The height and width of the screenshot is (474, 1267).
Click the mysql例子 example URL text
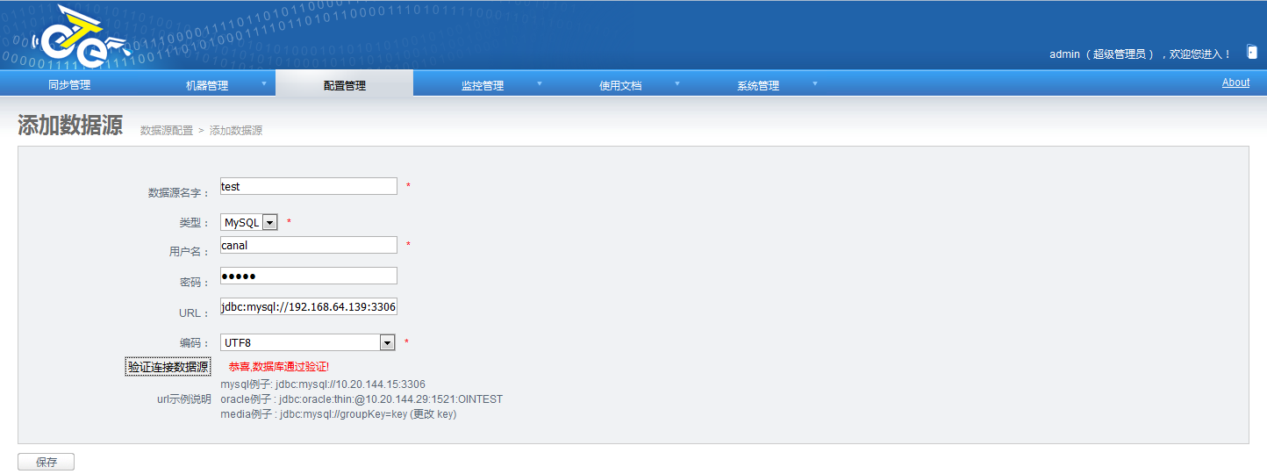(323, 384)
